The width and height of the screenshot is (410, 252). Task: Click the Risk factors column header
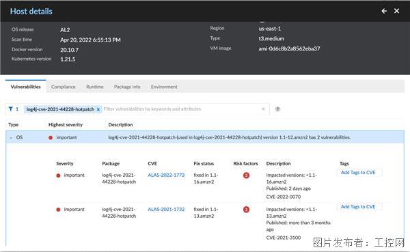[245, 163]
